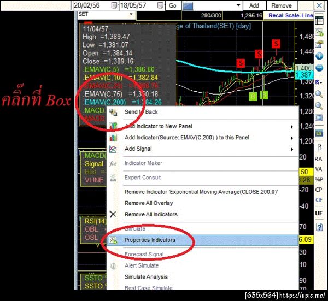Click the topmost red S sell marker
The image size is (328, 301).
pos(276,44)
